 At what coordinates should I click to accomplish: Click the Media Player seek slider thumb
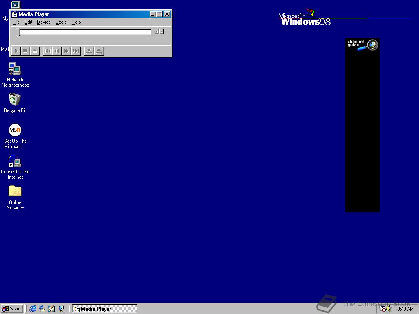tap(18, 32)
